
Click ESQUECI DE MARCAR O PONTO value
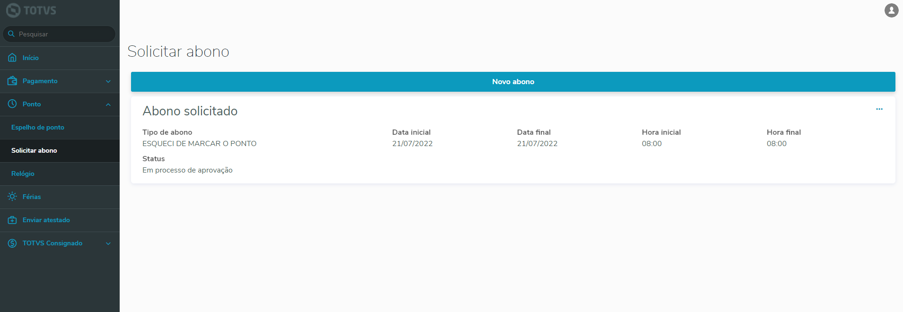[x=200, y=144]
